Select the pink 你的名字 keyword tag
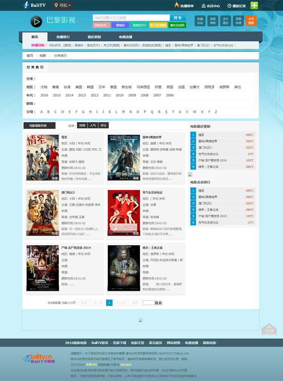Viewport: 283px width, 381px height. [x=101, y=25]
